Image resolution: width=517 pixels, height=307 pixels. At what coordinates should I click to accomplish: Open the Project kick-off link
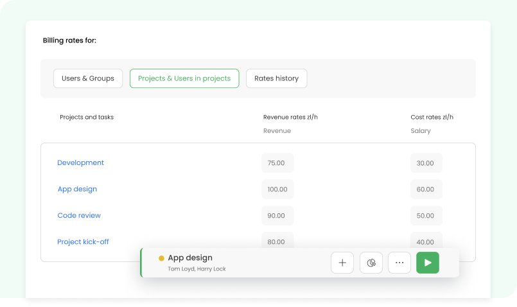pos(83,241)
